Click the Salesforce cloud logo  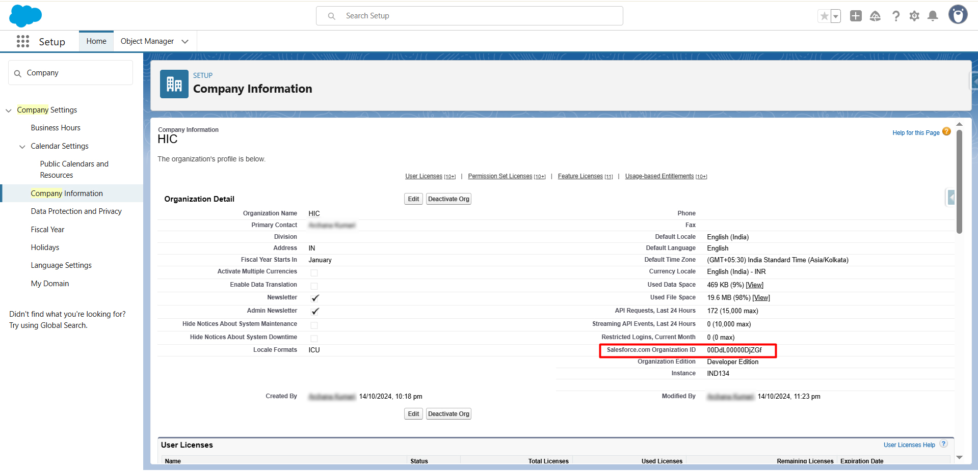[x=25, y=16]
